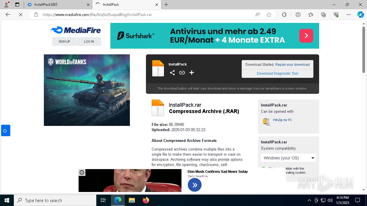Click the scrollbar down arrow
This screenshot has height=206, width=367.
[364, 190]
